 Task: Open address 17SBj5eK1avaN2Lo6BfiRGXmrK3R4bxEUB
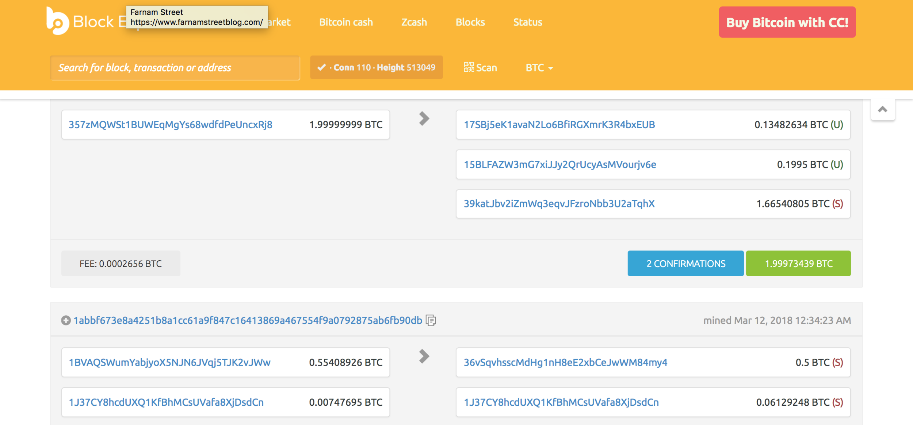click(x=559, y=125)
